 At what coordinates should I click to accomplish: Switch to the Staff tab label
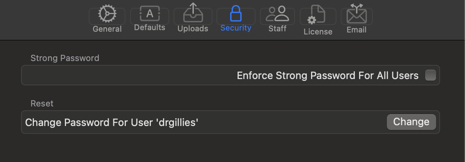(x=277, y=29)
